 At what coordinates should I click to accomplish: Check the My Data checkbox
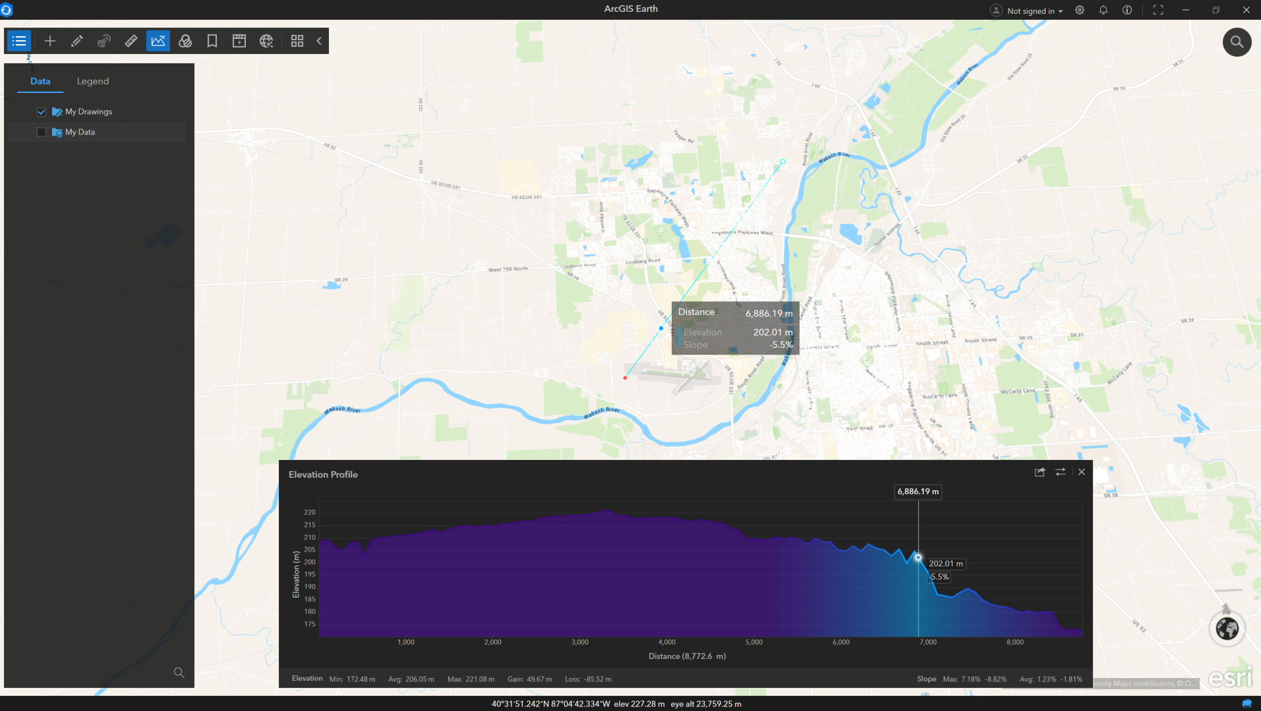coord(42,132)
